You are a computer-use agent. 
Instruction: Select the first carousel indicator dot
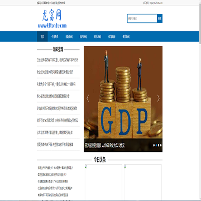pos(154,145)
